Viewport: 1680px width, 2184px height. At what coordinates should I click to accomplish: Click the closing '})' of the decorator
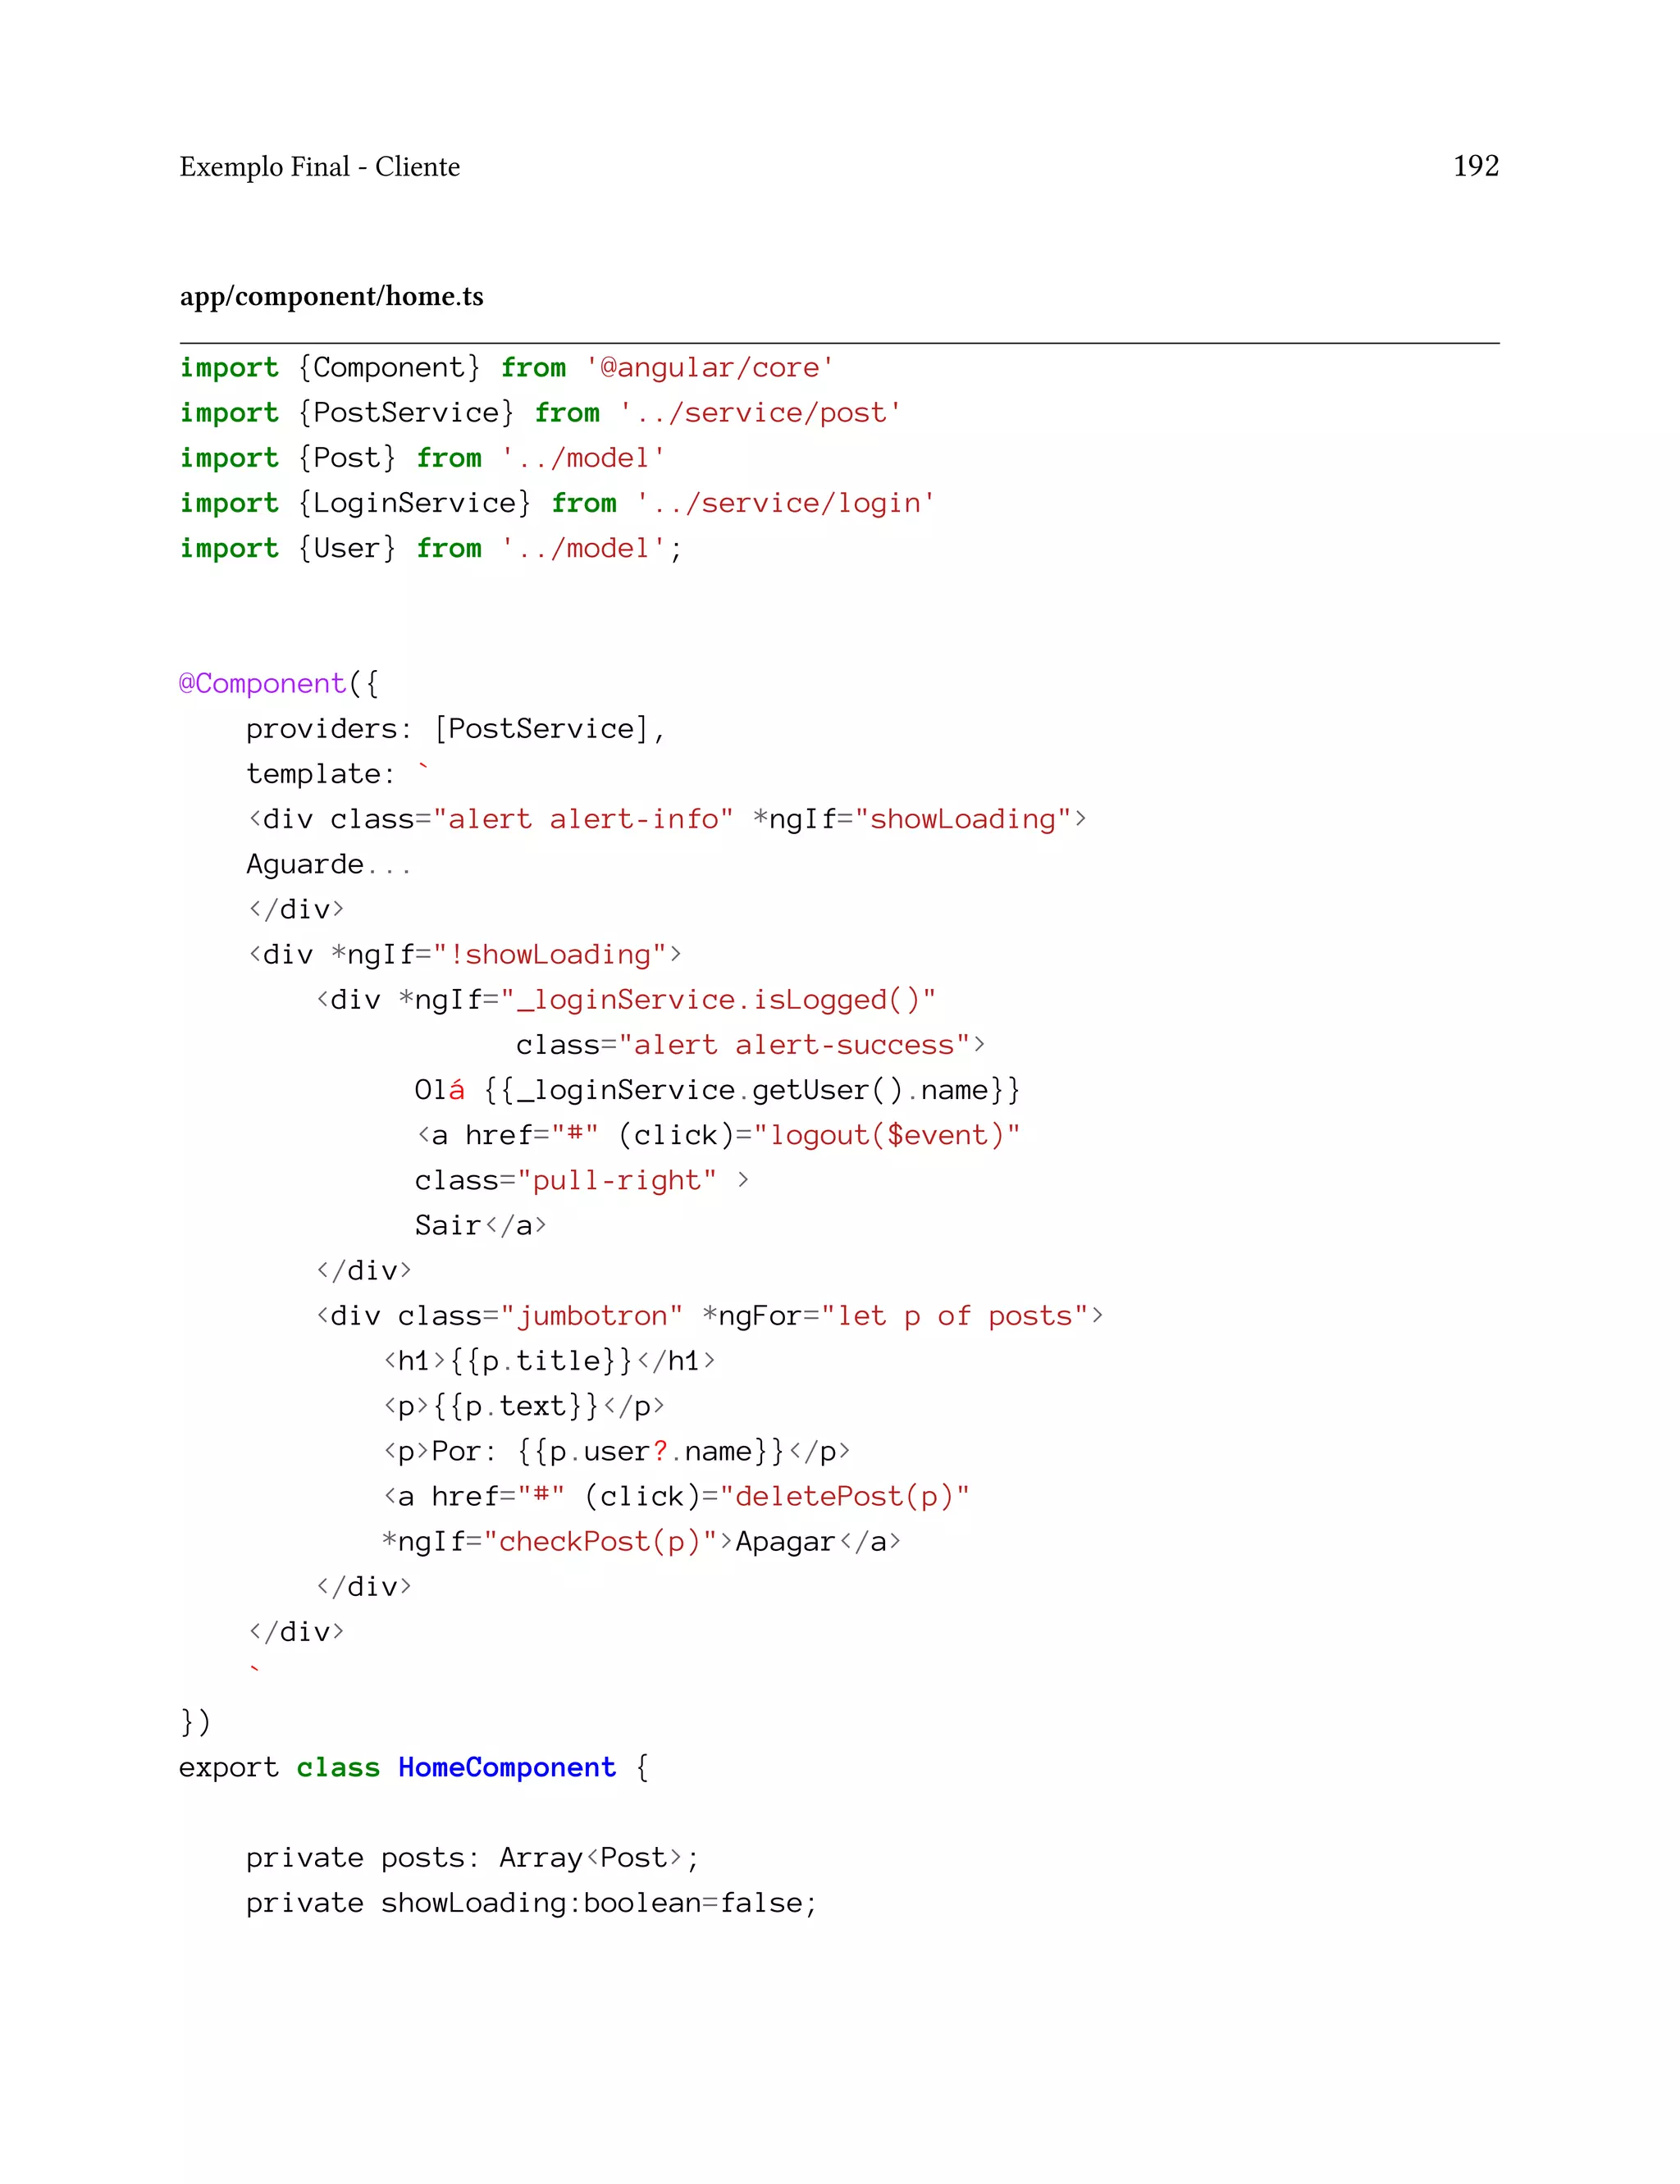click(195, 1722)
